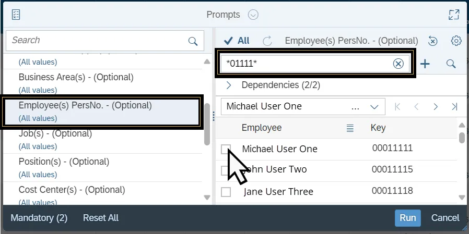The width and height of the screenshot is (469, 234).
Task: Check the John User Two checkbox
Action: click(x=226, y=170)
